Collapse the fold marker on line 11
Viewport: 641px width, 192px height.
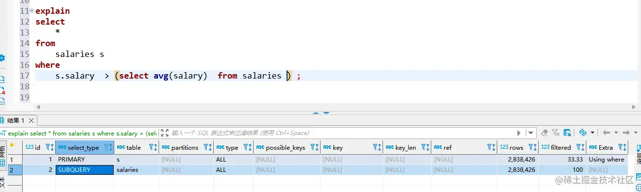(x=32, y=11)
